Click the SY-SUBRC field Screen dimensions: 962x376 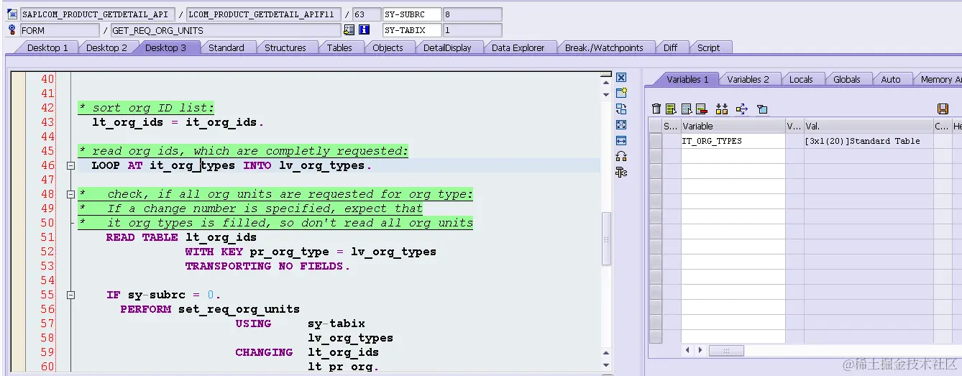point(412,14)
